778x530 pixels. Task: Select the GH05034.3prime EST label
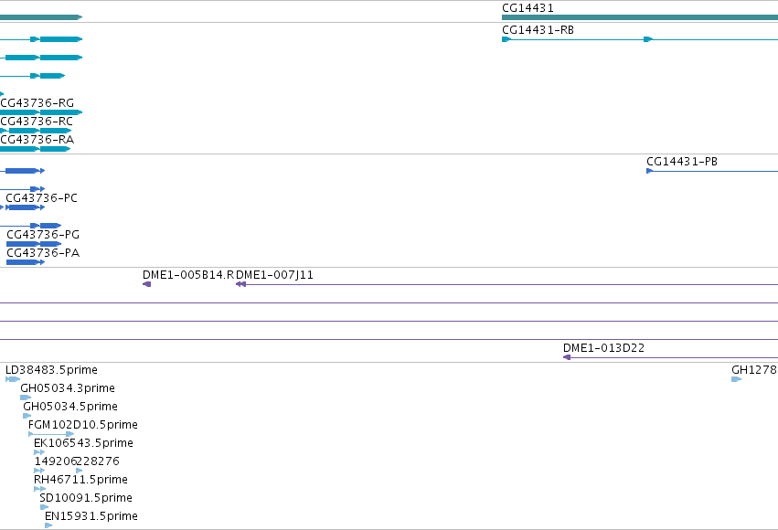68,388
